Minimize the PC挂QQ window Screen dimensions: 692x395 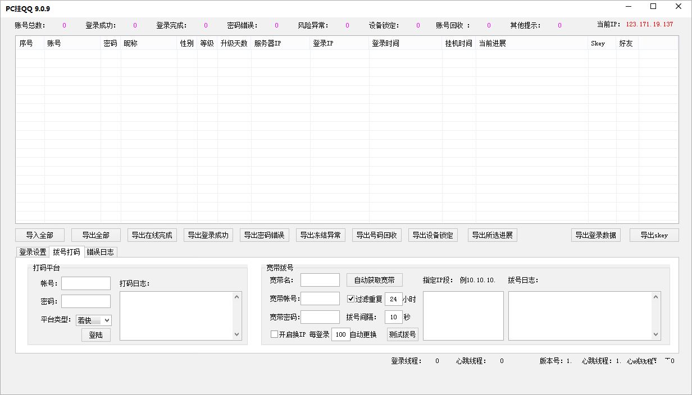click(627, 6)
